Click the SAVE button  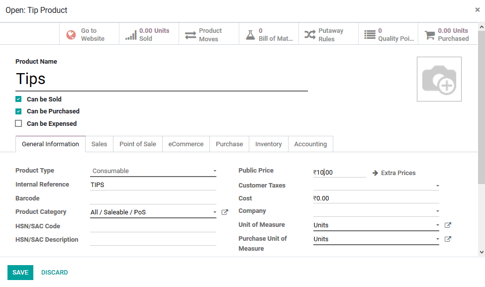20,272
